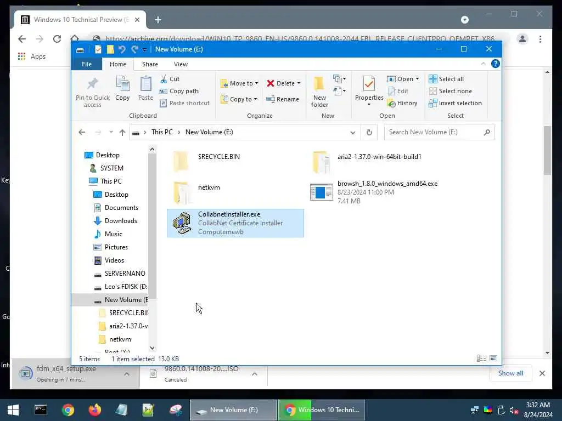Click Copy path in Clipboard group

point(179,91)
